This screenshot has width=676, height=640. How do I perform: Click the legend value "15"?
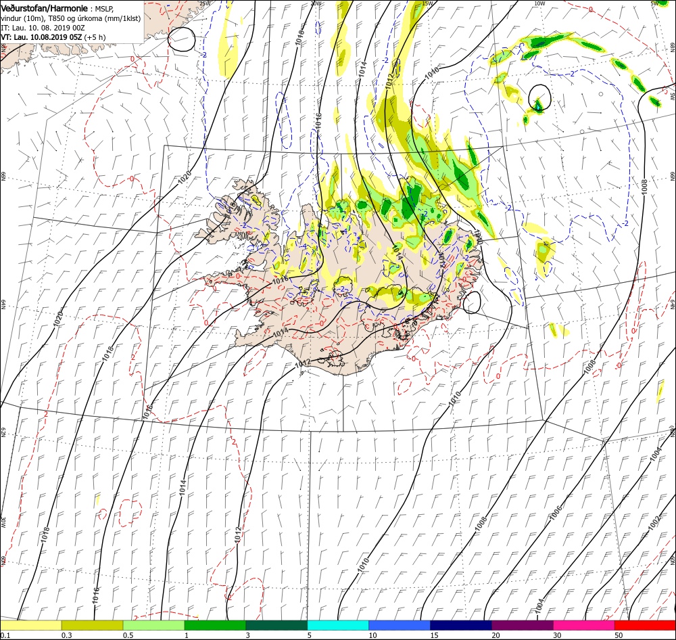[434, 635]
